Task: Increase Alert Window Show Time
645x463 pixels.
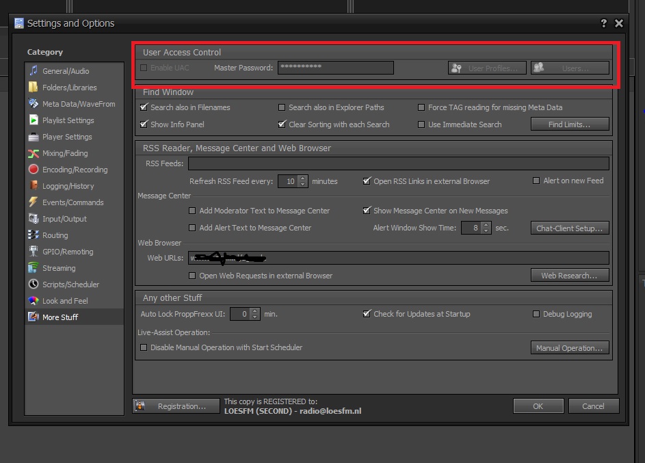Action: click(x=486, y=224)
